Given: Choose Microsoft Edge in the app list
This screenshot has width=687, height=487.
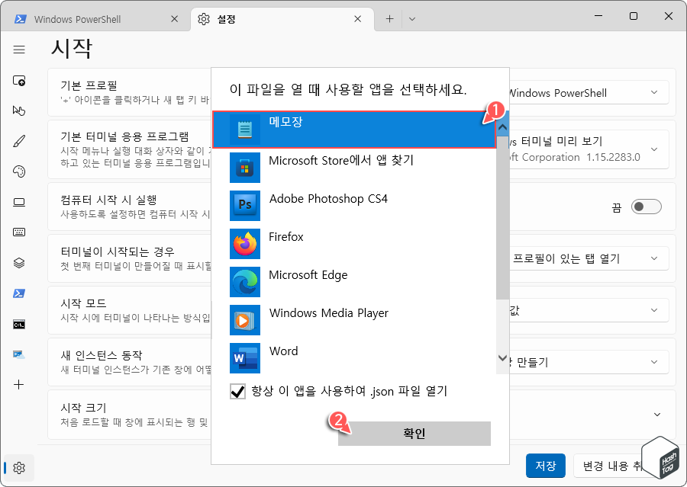Looking at the screenshot, I should point(354,282).
